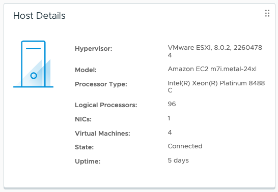Select the Logical Processors label
This screenshot has width=278, height=192.
click(x=106, y=105)
